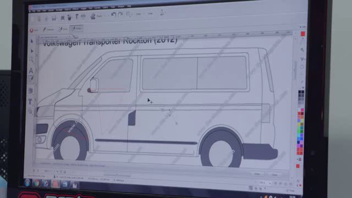Select the pen drawing tool in left toolbox

(31, 79)
